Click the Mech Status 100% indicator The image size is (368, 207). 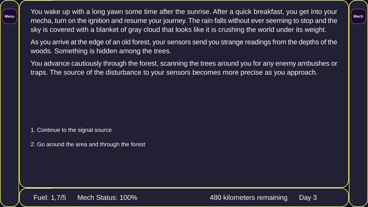click(108, 198)
